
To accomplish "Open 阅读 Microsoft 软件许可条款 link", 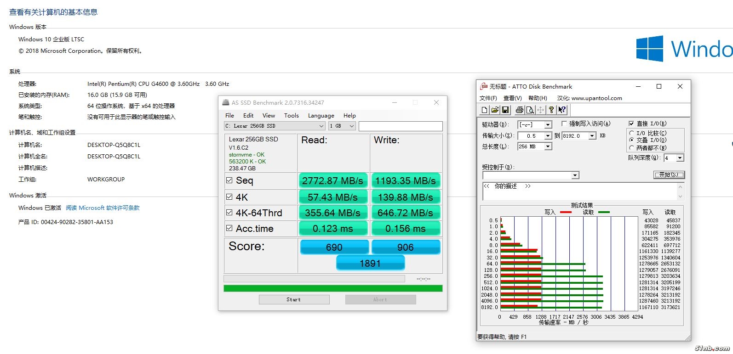I will click(103, 208).
